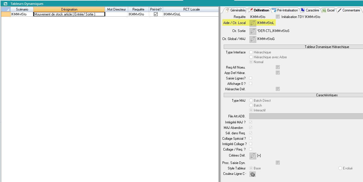Select the Batch Direct radio option

pyautogui.click(x=251, y=101)
